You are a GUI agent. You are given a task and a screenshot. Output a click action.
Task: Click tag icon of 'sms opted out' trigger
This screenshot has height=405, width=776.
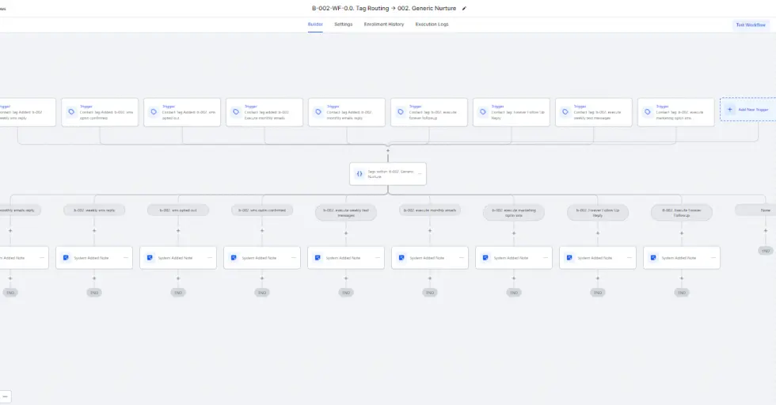point(154,112)
